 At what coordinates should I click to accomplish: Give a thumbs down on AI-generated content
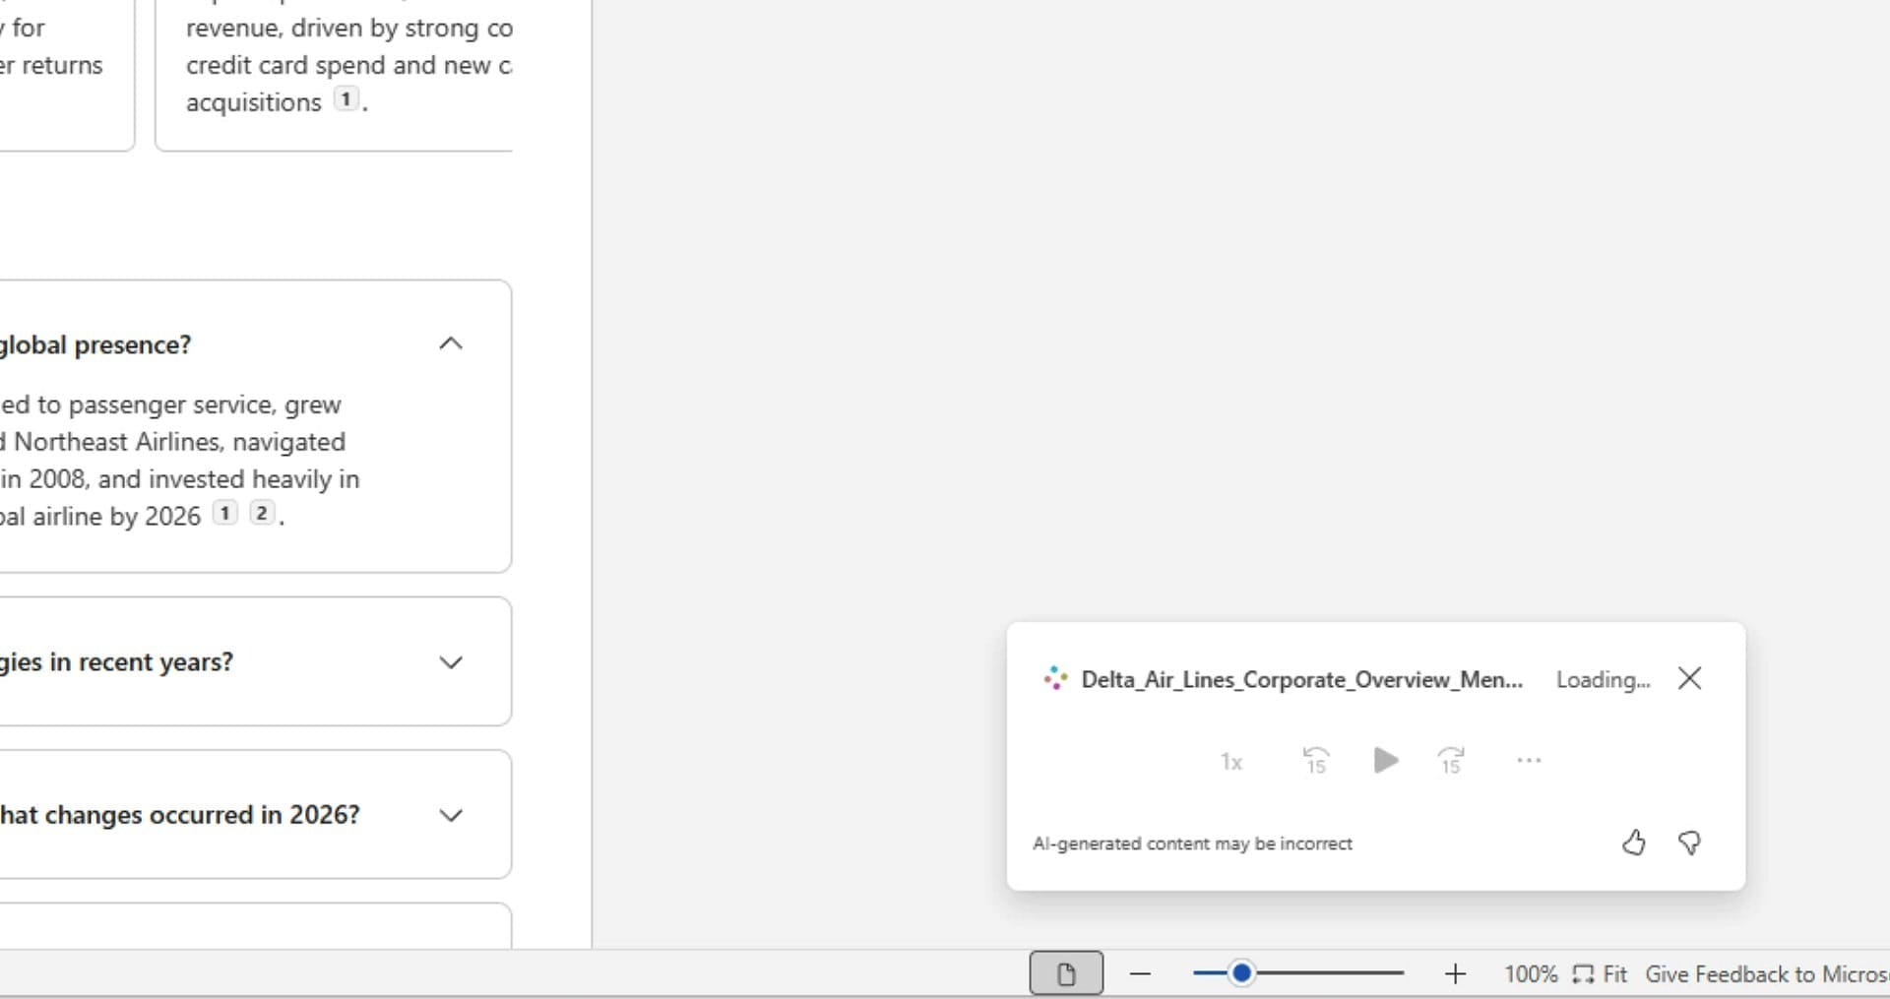click(x=1689, y=843)
